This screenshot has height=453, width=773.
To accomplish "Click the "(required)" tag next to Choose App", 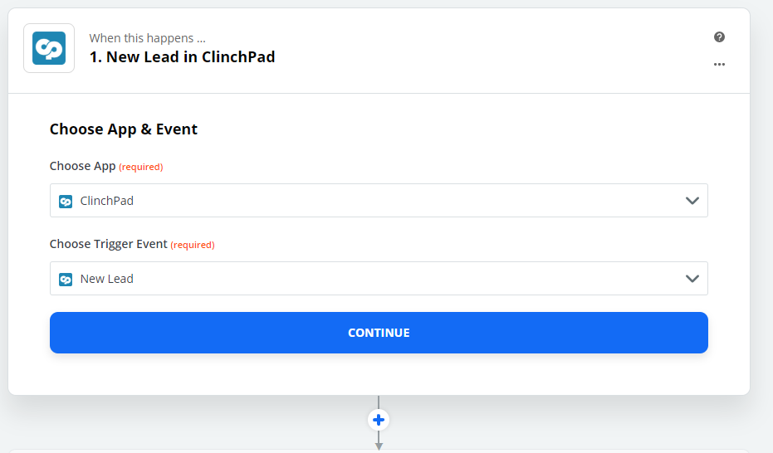I will tap(141, 167).
